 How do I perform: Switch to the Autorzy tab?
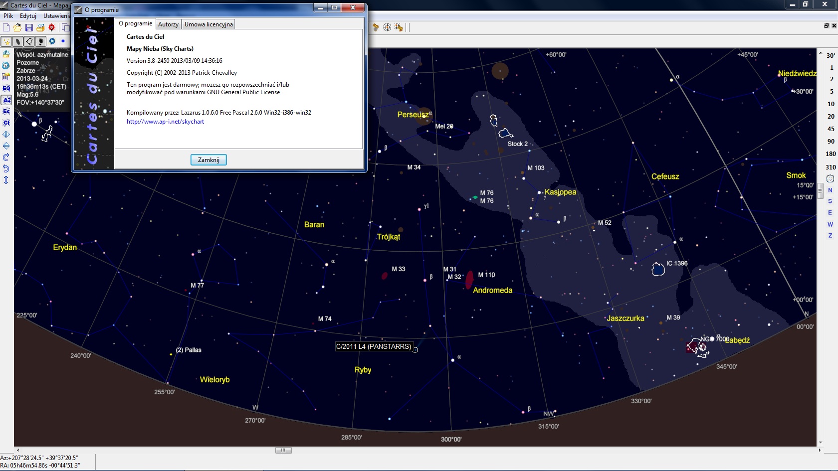[168, 24]
